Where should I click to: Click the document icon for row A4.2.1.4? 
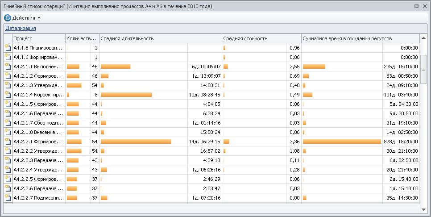(7, 95)
